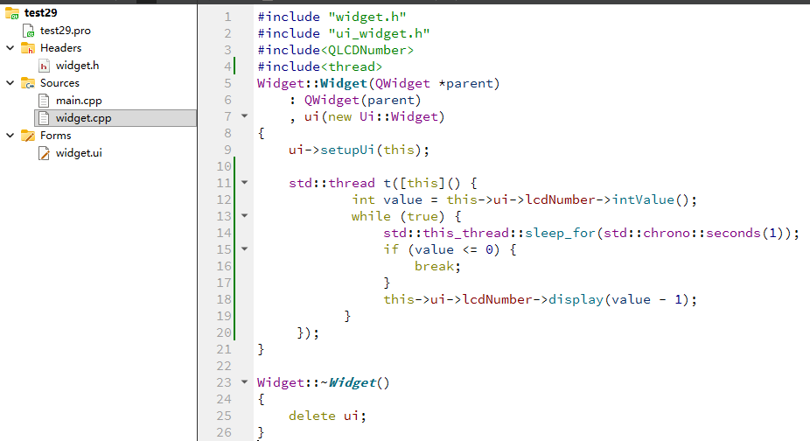Click on #include<thread> line
Screen dimensions: 810x441
(x=320, y=66)
